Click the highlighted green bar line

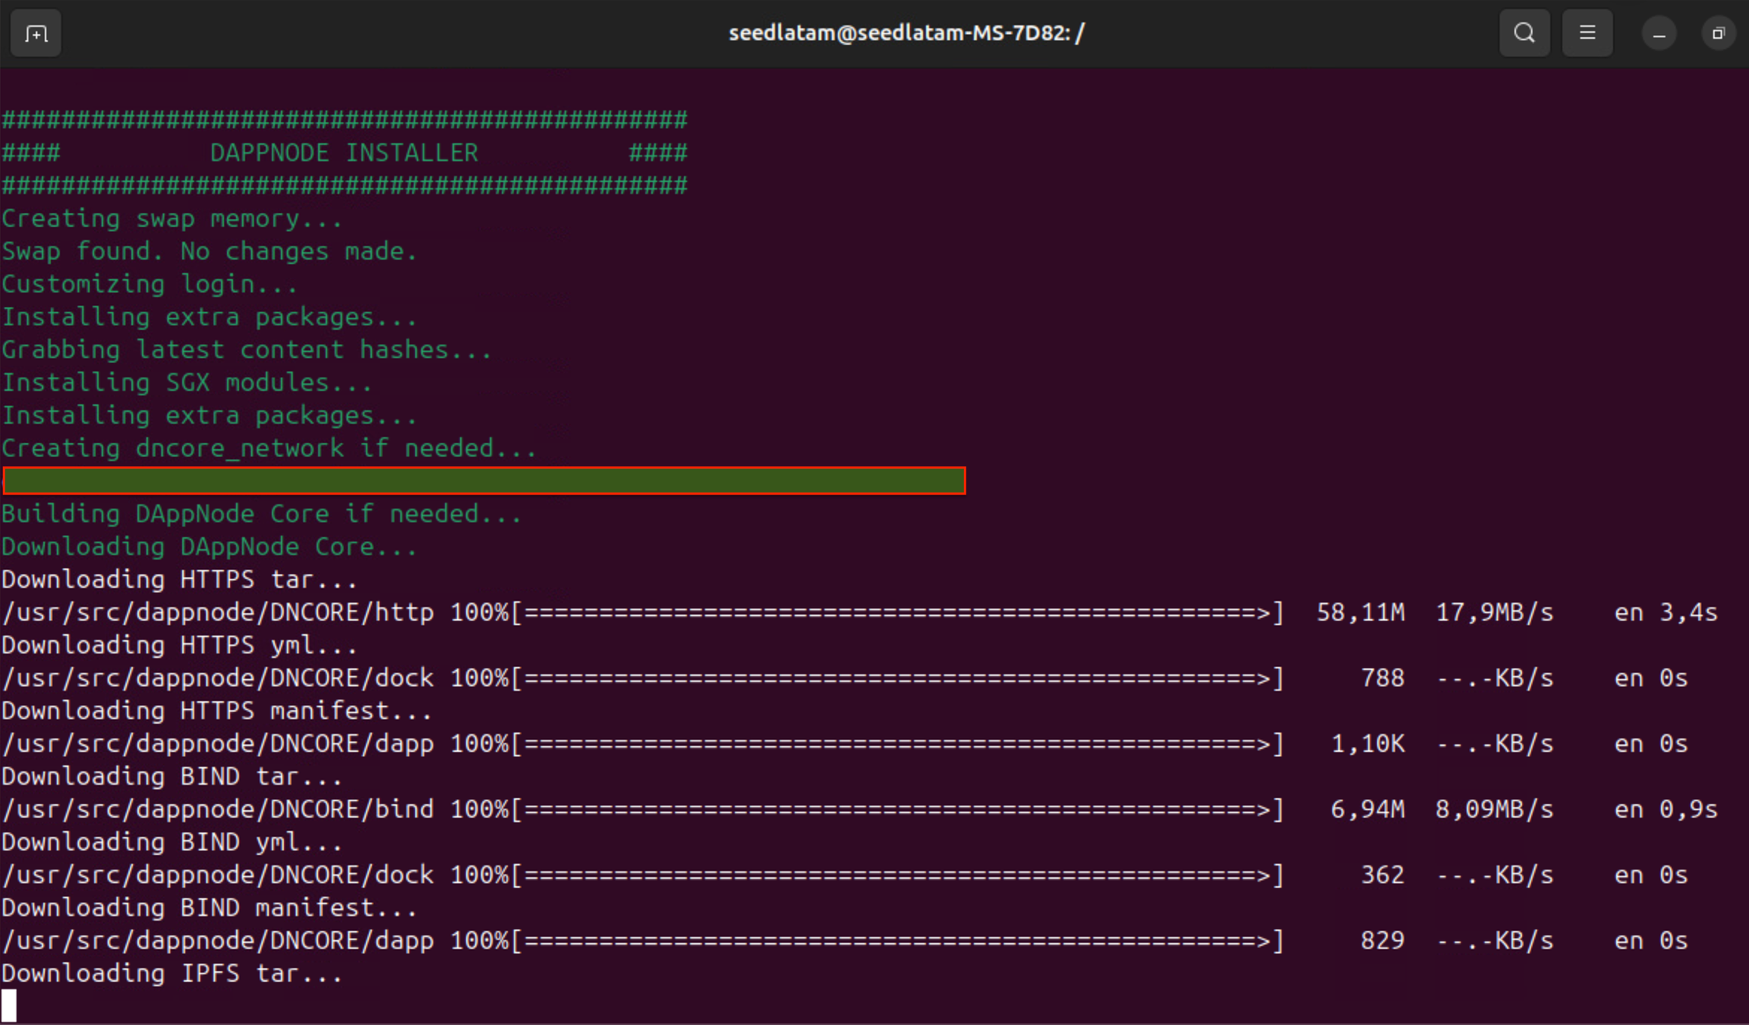(x=484, y=481)
